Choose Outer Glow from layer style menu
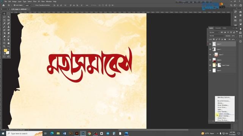This screenshot has height=136, width=243. pyautogui.click(x=222, y=118)
